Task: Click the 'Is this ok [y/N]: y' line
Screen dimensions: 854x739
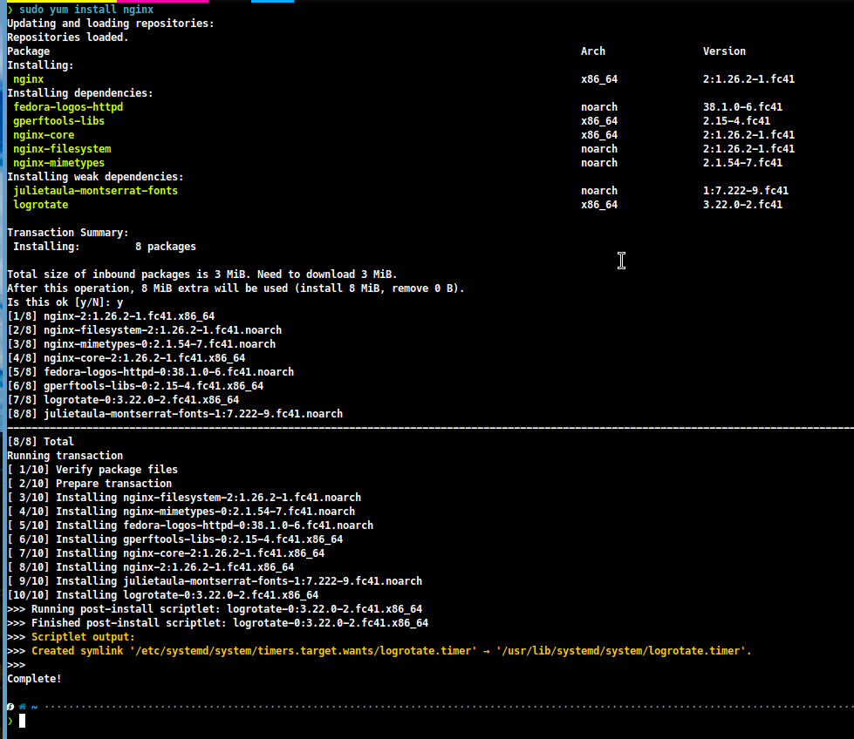Action: (65, 302)
